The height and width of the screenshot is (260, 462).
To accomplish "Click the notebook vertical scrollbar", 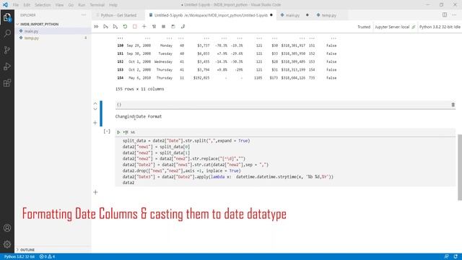I will [x=459, y=167].
